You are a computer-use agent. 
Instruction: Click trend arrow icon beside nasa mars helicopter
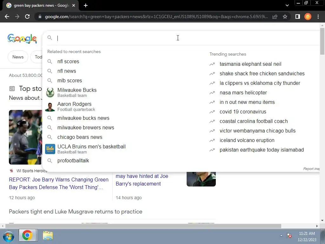coord(212,93)
